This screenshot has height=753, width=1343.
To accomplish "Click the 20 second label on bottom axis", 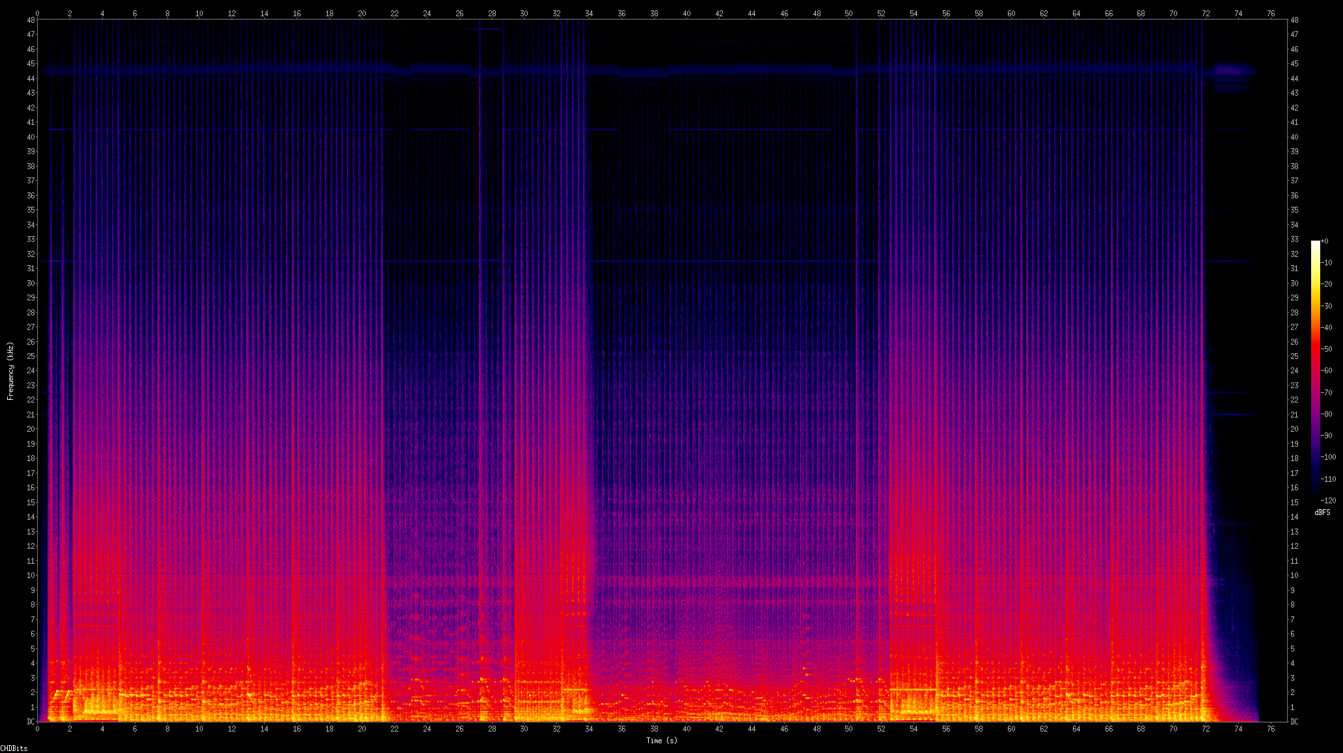I will tap(362, 729).
